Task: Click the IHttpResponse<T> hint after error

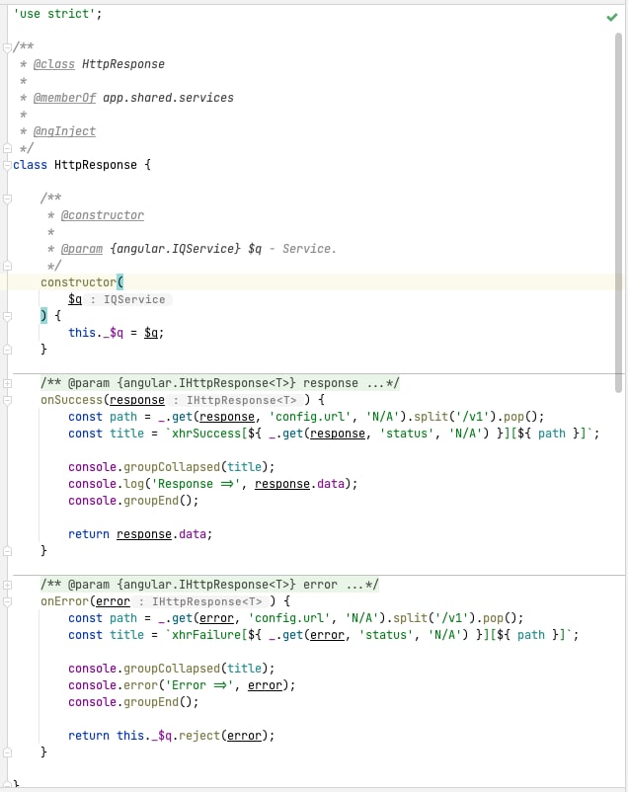Action: pyautogui.click(x=201, y=601)
